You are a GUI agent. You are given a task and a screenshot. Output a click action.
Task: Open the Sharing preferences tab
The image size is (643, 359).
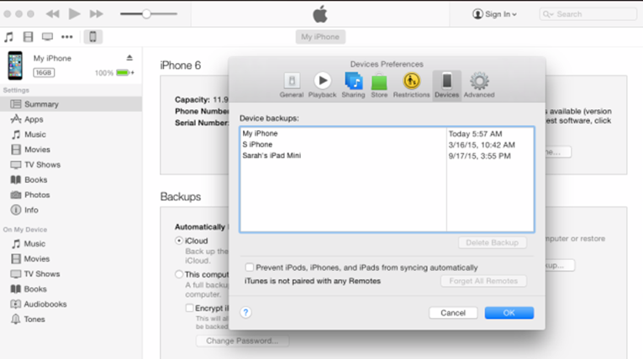(353, 86)
